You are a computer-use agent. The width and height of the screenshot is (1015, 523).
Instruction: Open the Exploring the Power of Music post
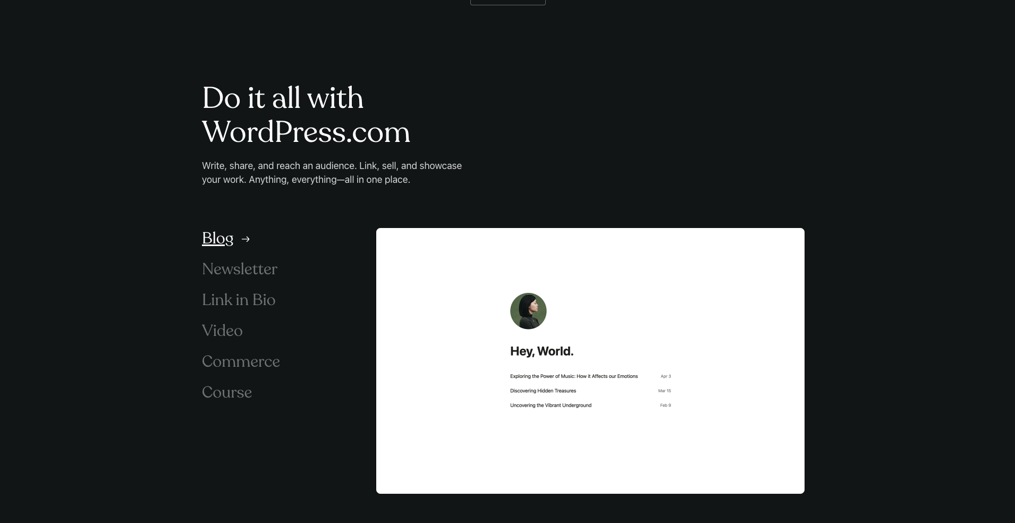(x=574, y=376)
